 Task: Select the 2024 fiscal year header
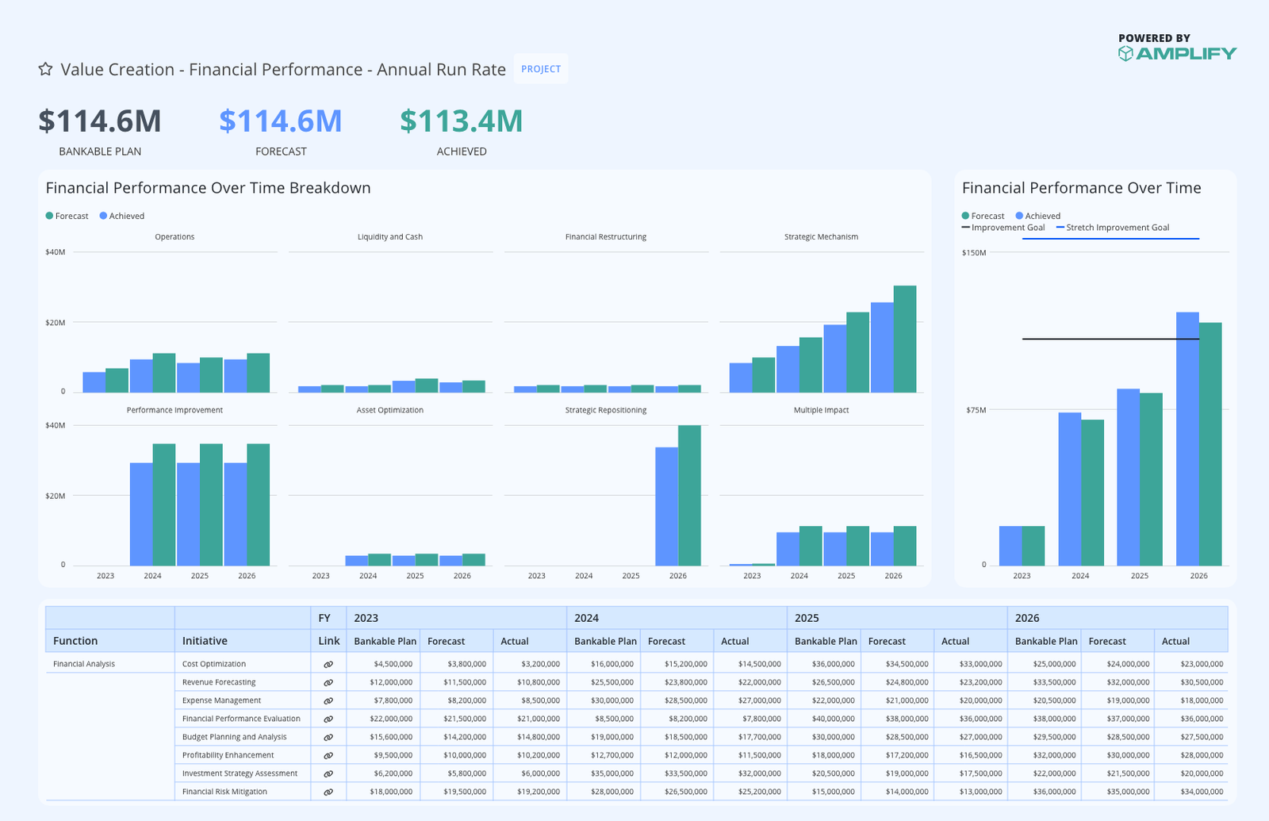(586, 618)
